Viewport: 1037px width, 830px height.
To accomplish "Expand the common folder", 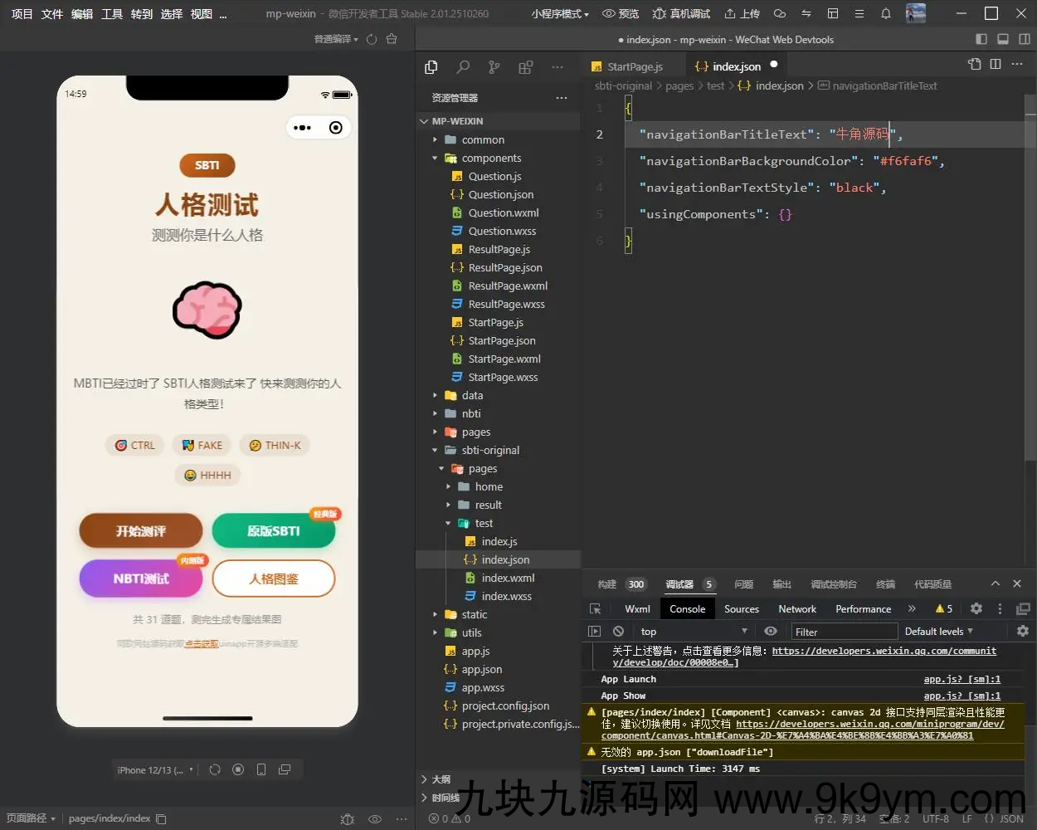I will tap(483, 140).
